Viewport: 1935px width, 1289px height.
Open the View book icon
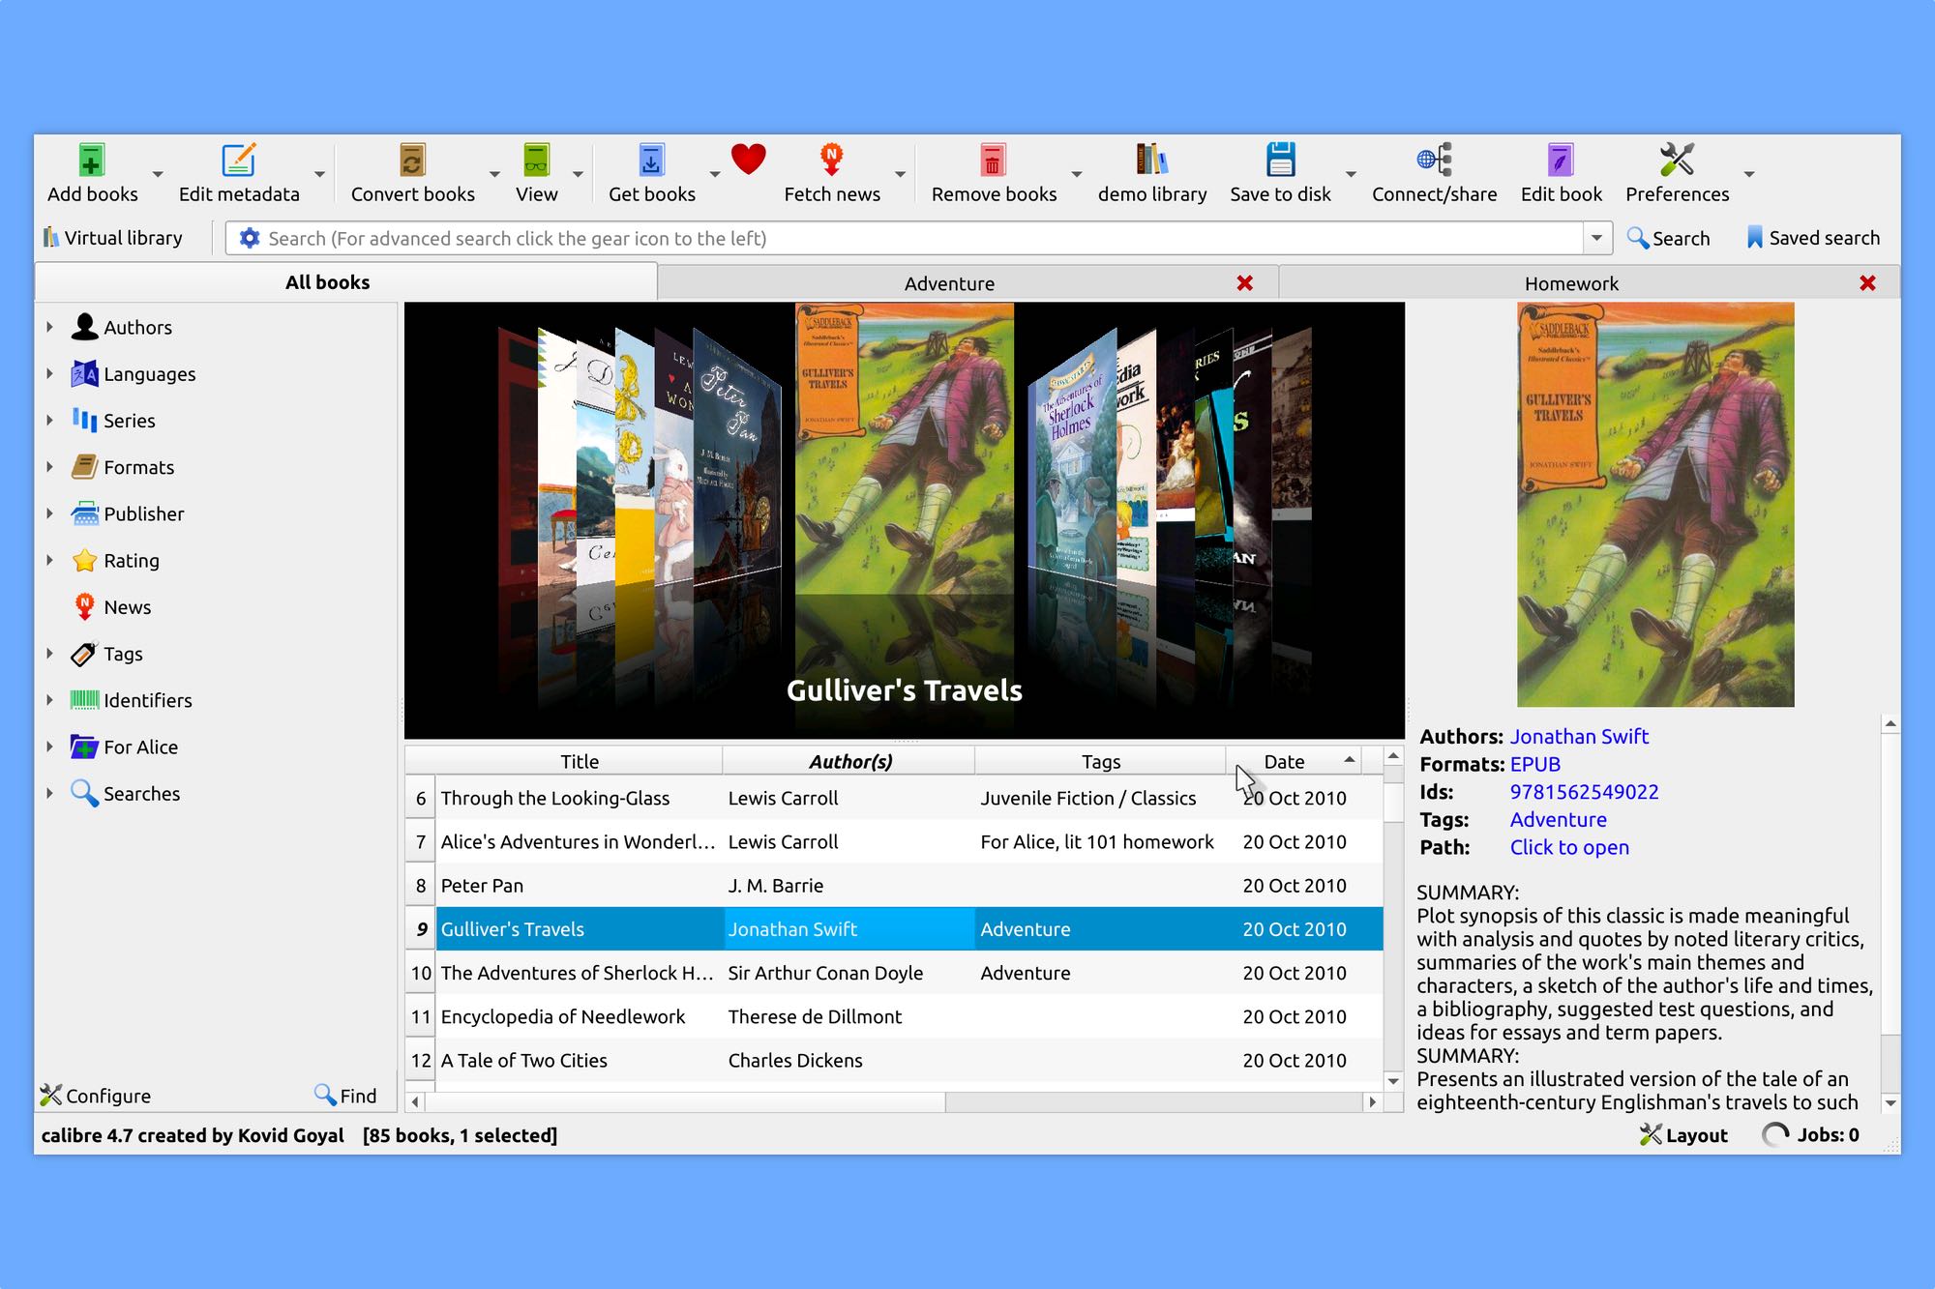536,160
